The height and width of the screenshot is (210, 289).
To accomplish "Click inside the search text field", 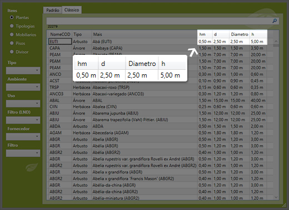I will click(x=160, y=21).
